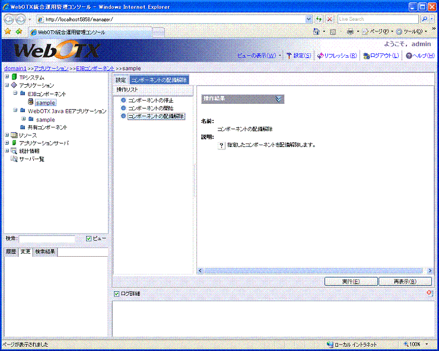Viewport: 439px width, 351px height.
Task: Click the browser stop (red X) icon
Action: 330,19
